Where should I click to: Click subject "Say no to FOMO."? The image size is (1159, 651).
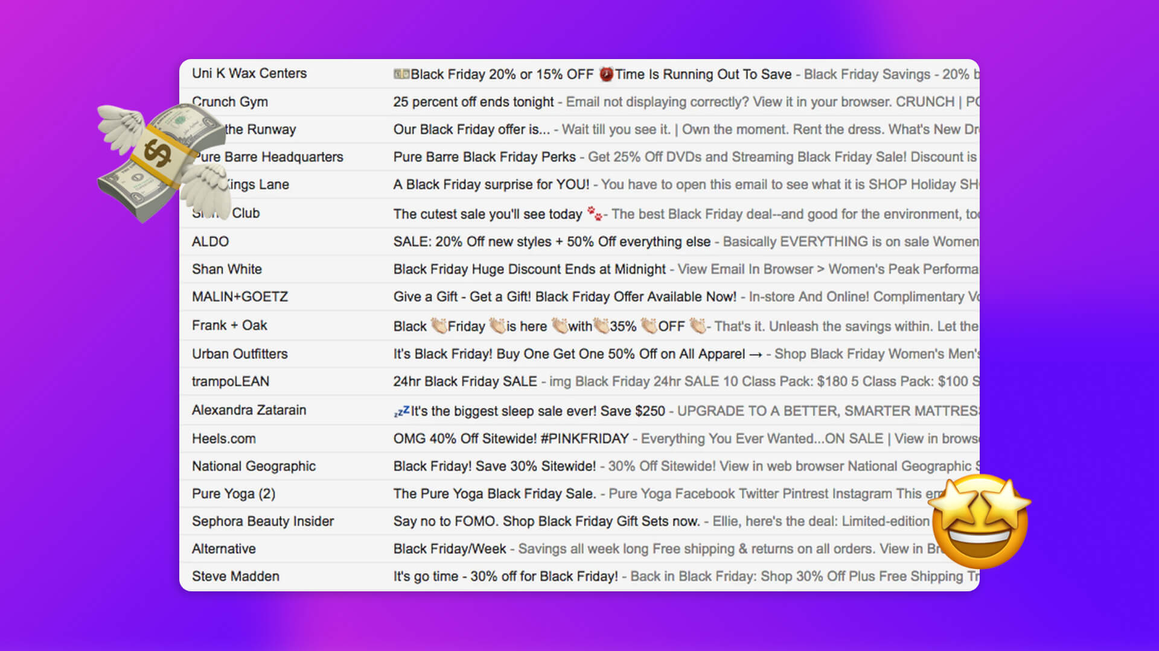pos(446,521)
